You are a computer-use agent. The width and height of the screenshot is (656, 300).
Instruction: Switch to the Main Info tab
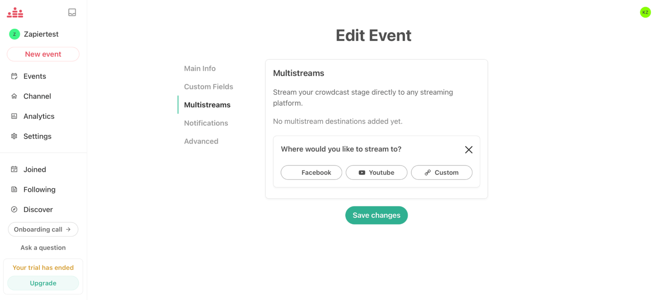tap(200, 68)
